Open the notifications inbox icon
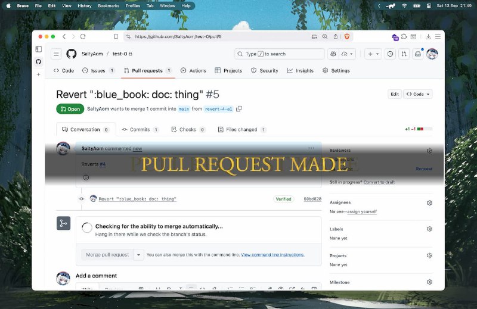Screen dimensions: 477x309 (419, 54)
